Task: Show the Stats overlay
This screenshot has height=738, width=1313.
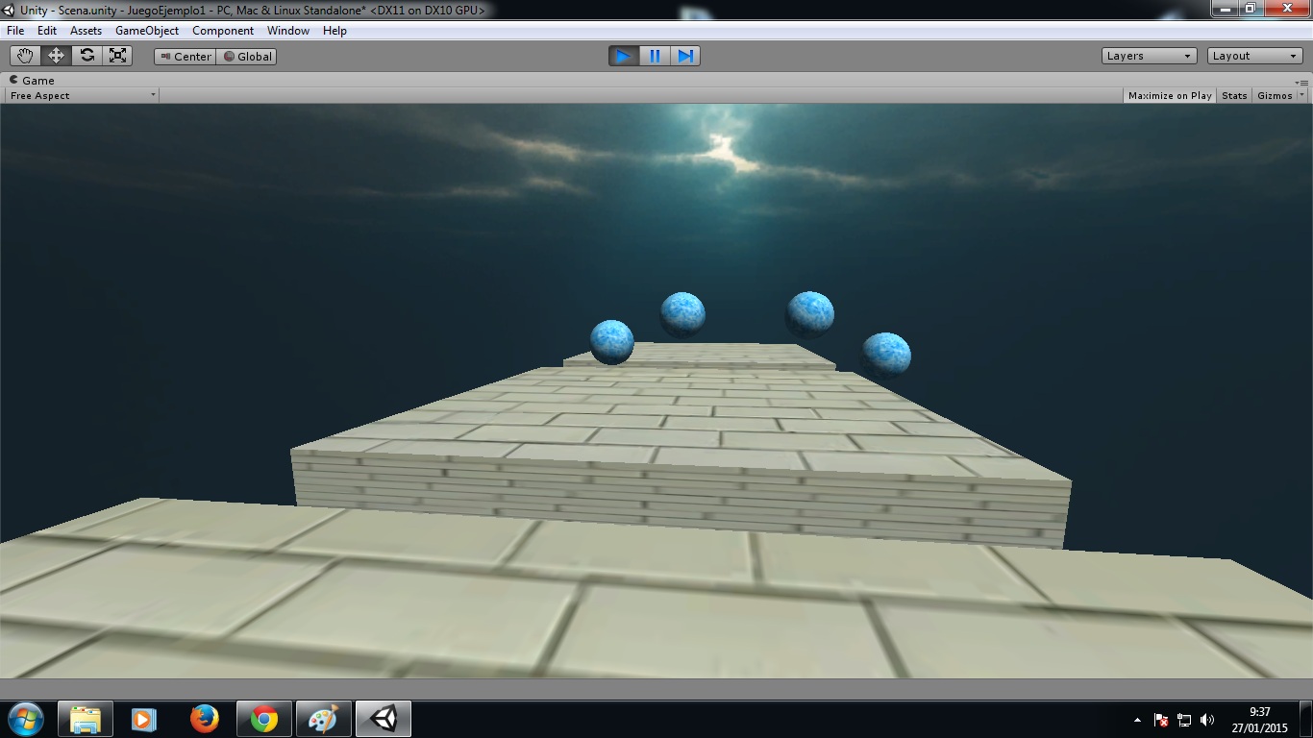Action: coord(1234,96)
